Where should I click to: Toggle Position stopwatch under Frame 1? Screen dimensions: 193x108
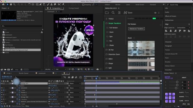click(17, 95)
